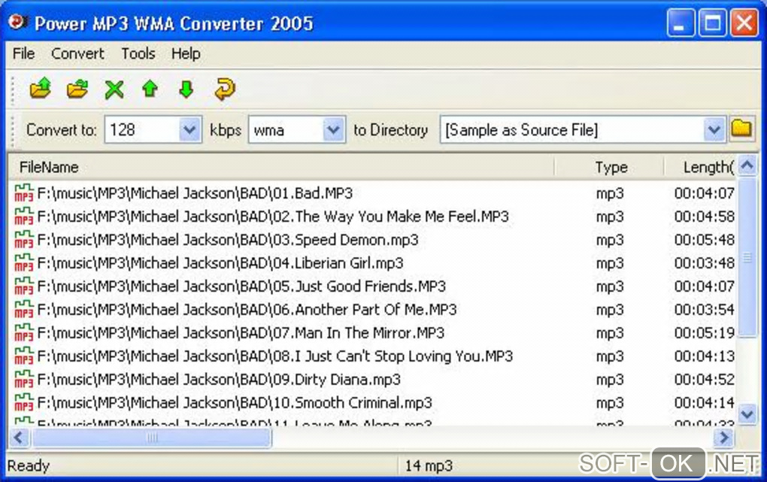Select file 03.Speed Demon.mp3
The height and width of the screenshot is (482, 767).
[228, 240]
